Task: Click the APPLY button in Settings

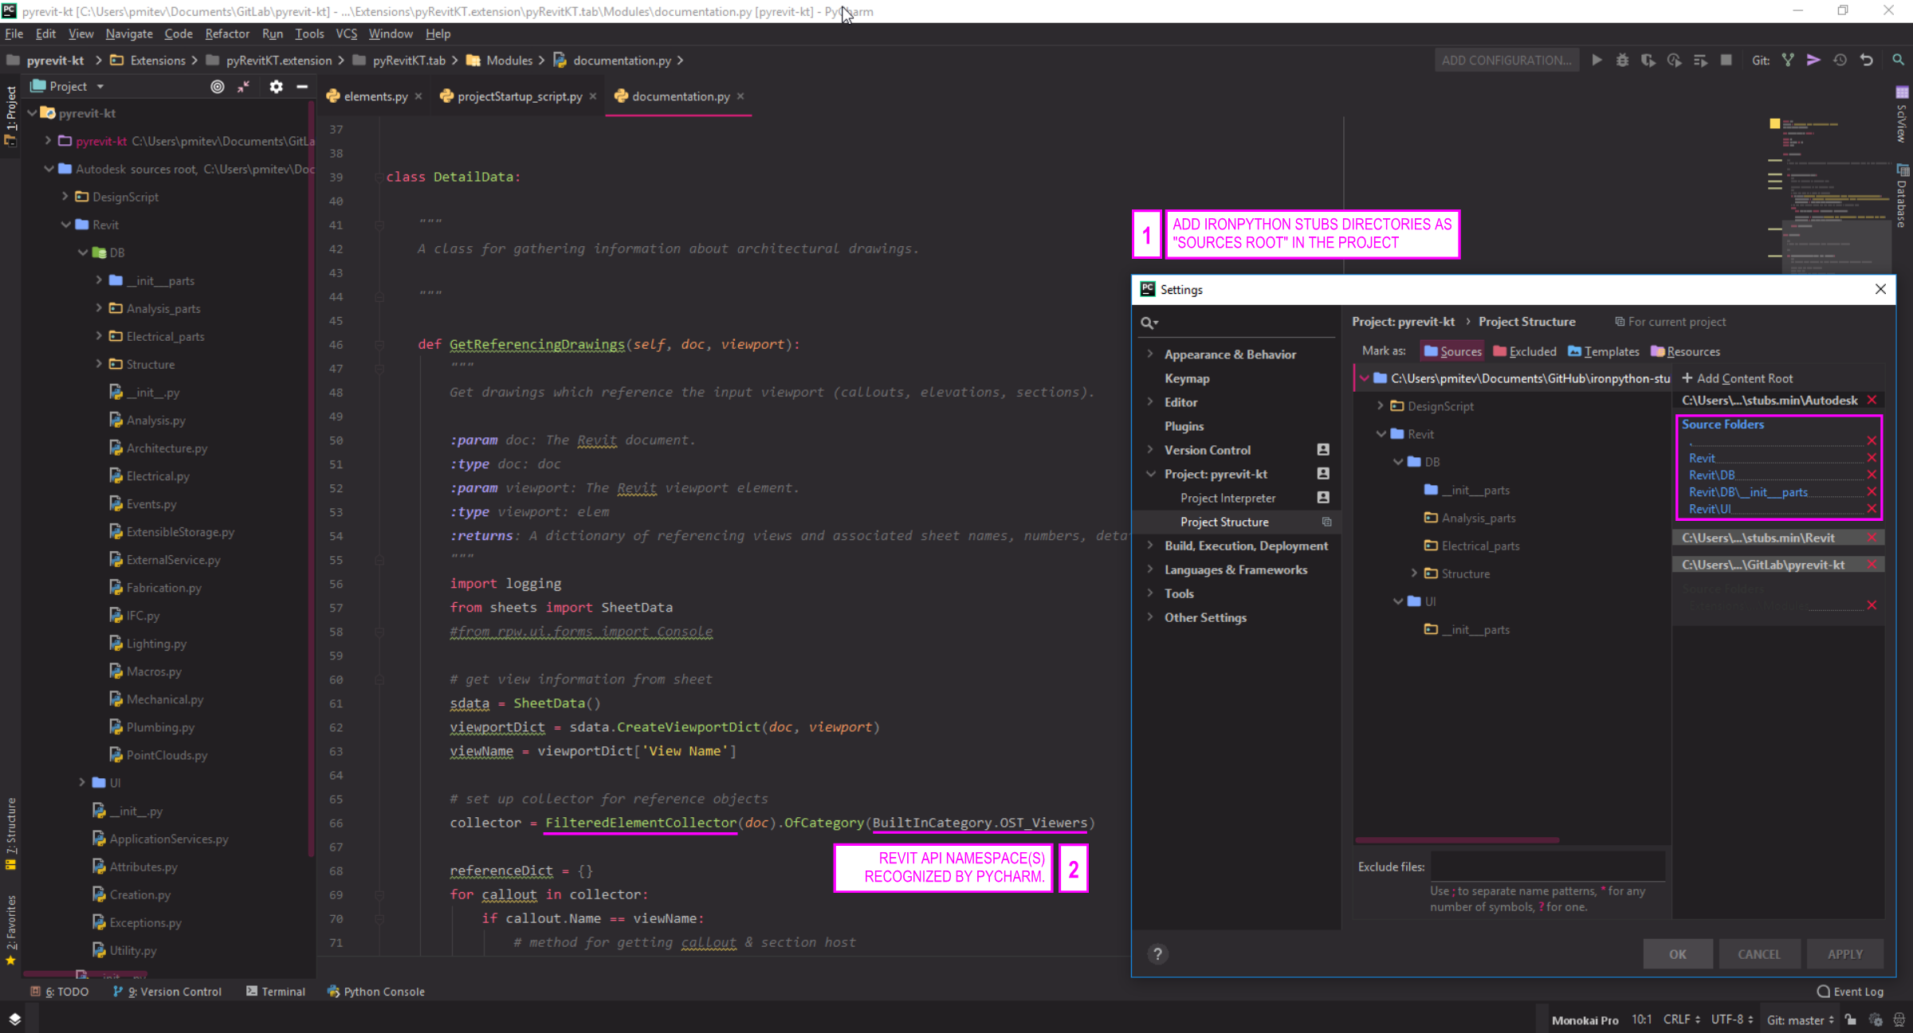Action: coord(1844,954)
